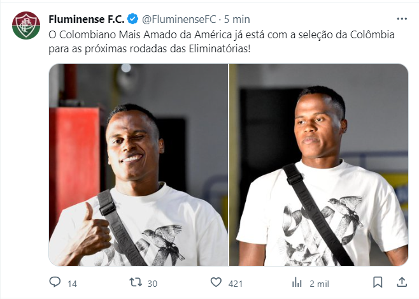Open the 5 min timestamp link

[237, 19]
